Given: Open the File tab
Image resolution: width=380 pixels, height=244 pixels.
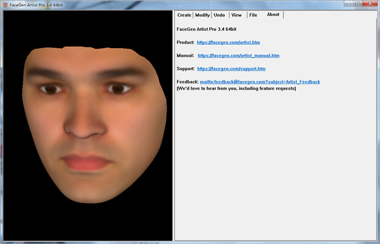Looking at the screenshot, I should (x=253, y=15).
